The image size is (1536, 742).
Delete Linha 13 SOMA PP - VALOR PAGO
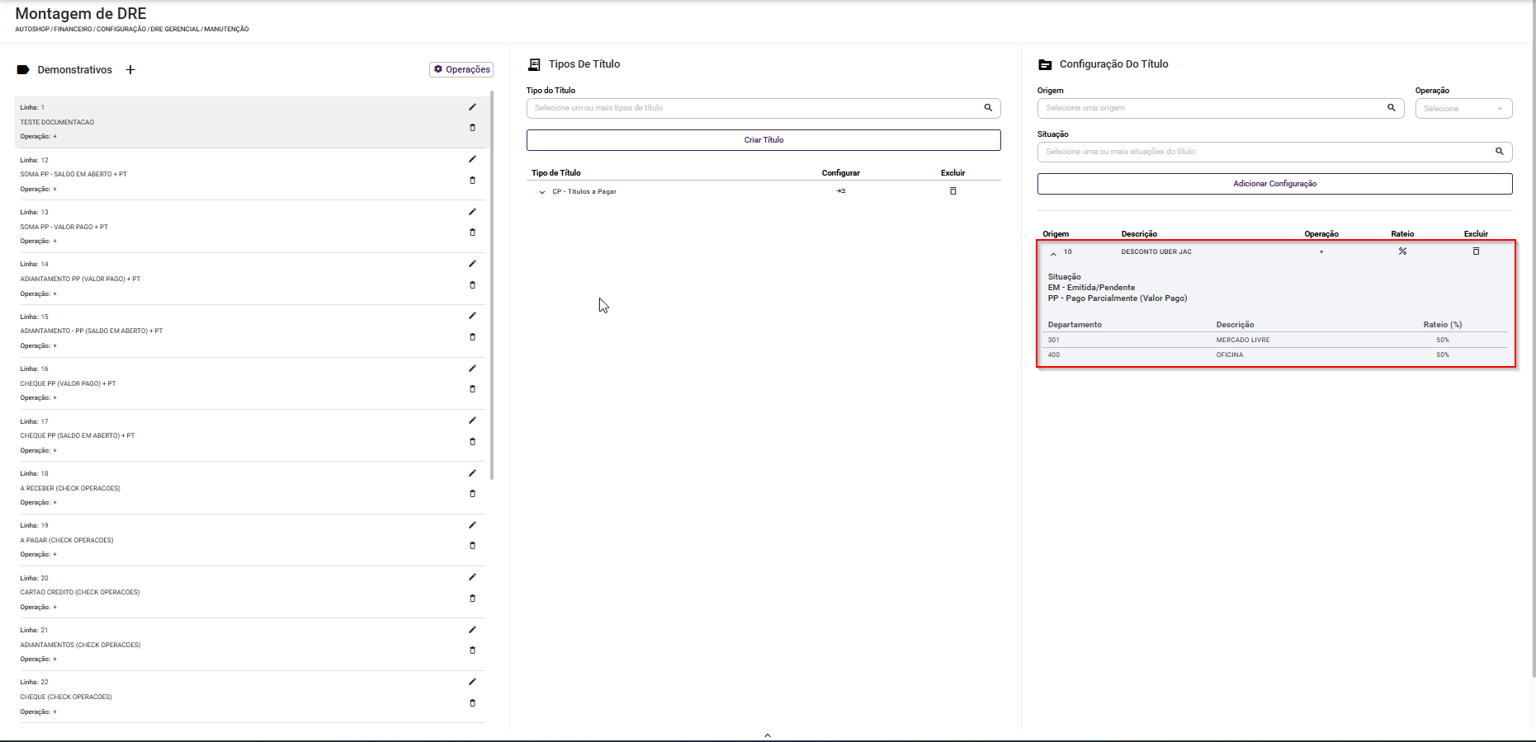point(472,232)
